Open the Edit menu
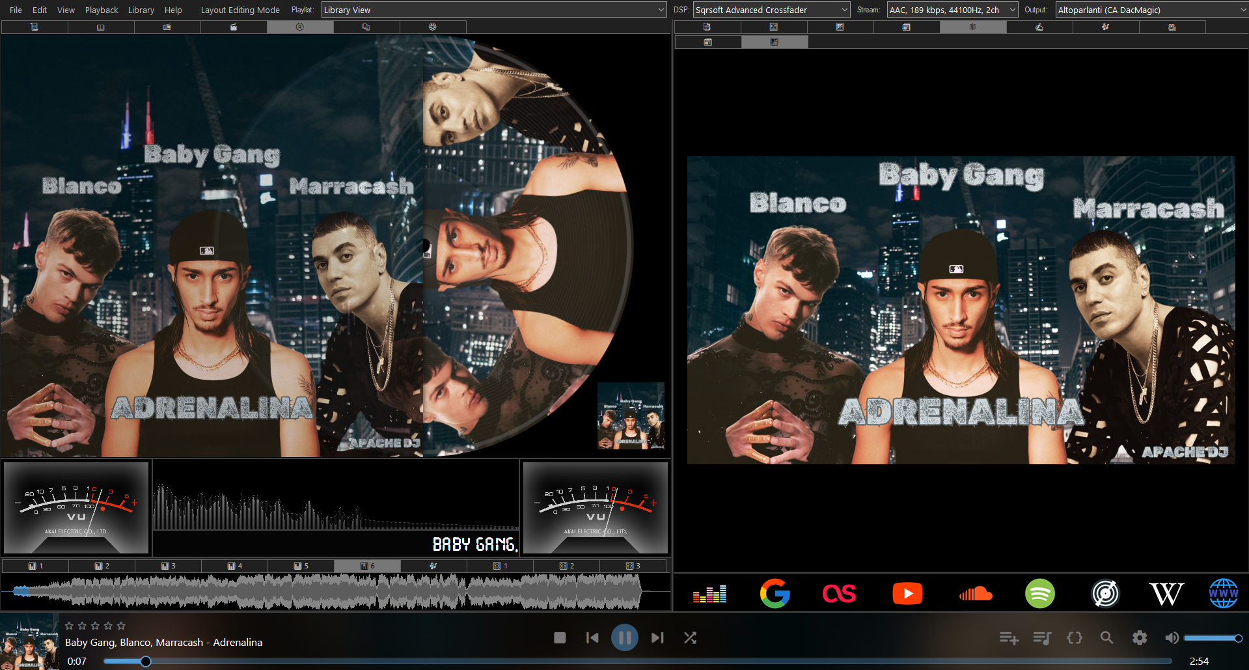This screenshot has width=1249, height=670. click(40, 10)
